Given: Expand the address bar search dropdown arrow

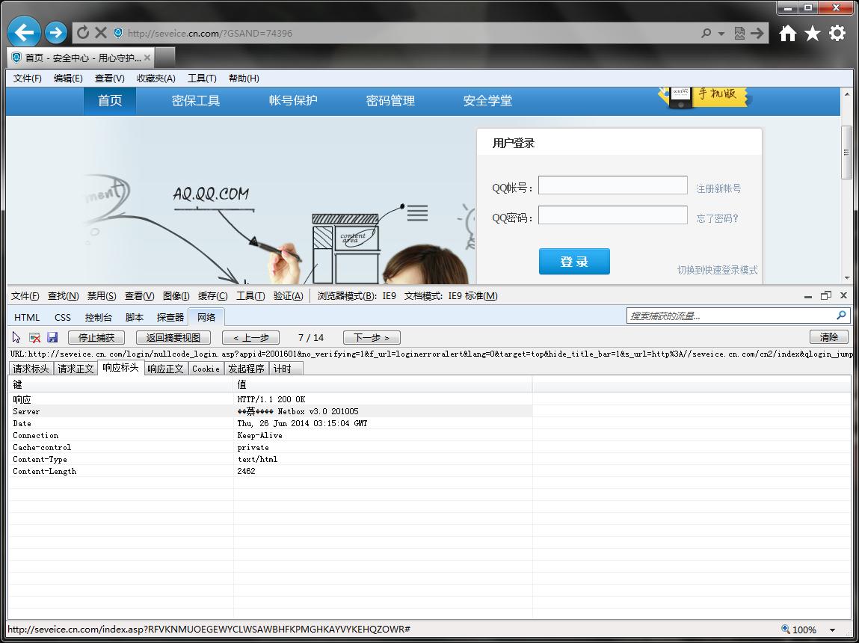Looking at the screenshot, I should coord(721,34).
